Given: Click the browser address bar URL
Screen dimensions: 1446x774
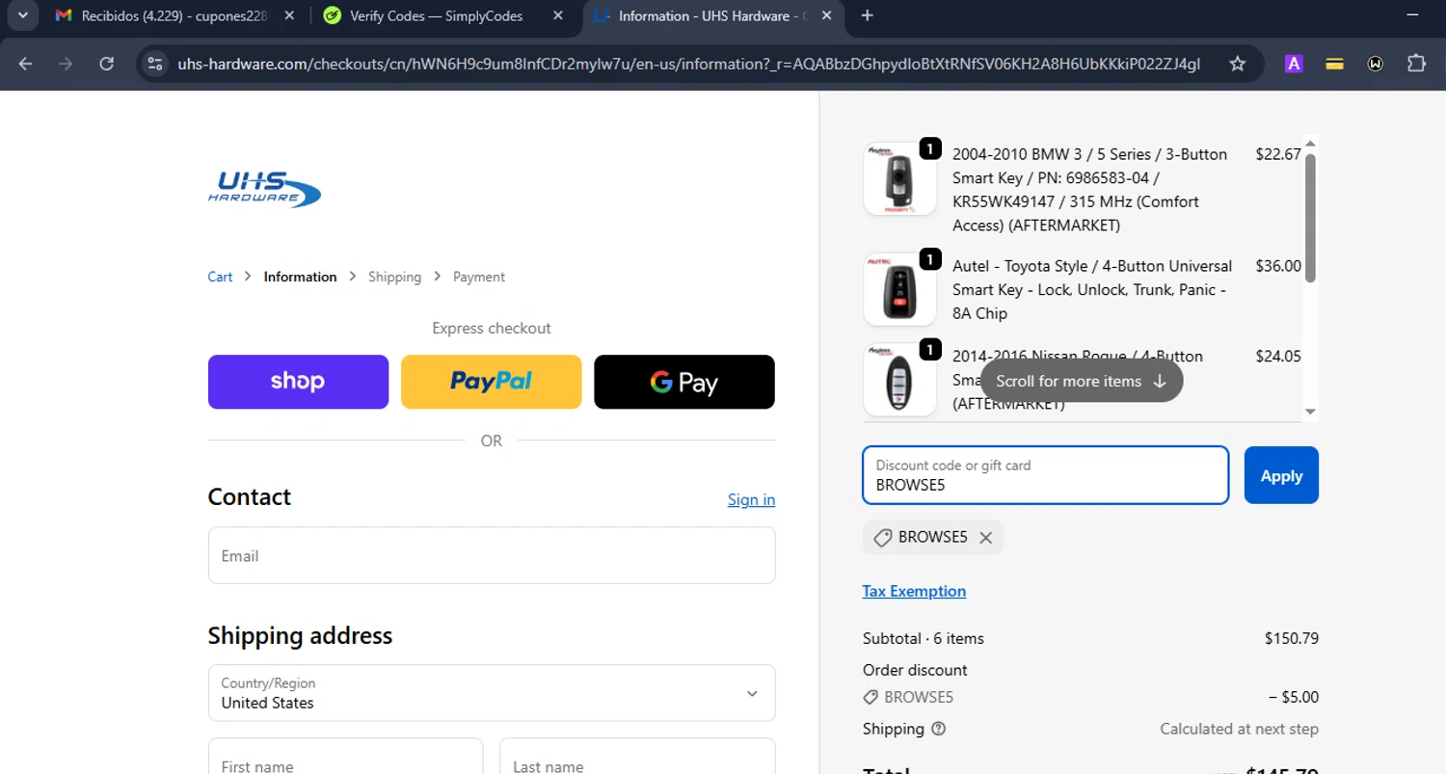Looking at the screenshot, I should pos(689,64).
